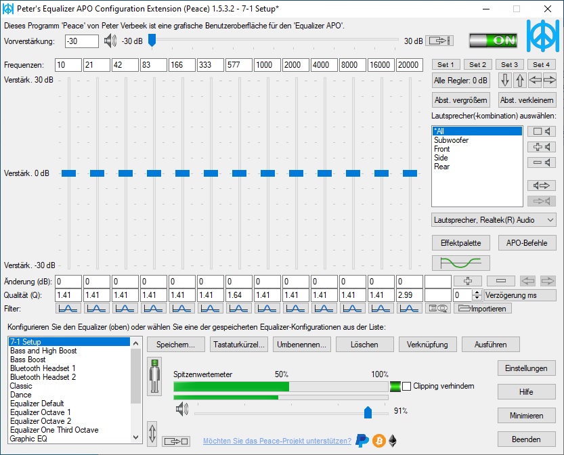Select the Graphic EQ configuration
The image size is (564, 455).
coord(69,439)
